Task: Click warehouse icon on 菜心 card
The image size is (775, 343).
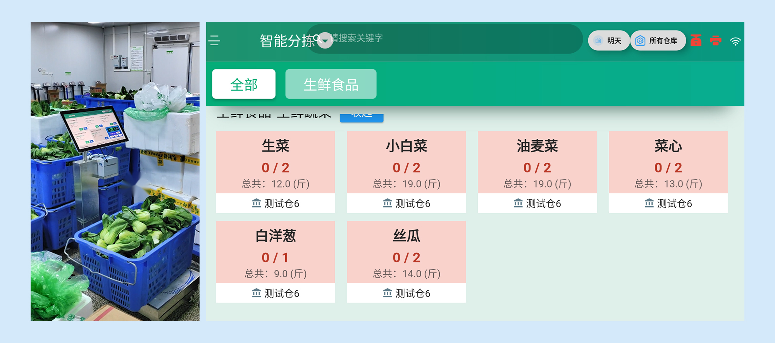Action: [649, 203]
